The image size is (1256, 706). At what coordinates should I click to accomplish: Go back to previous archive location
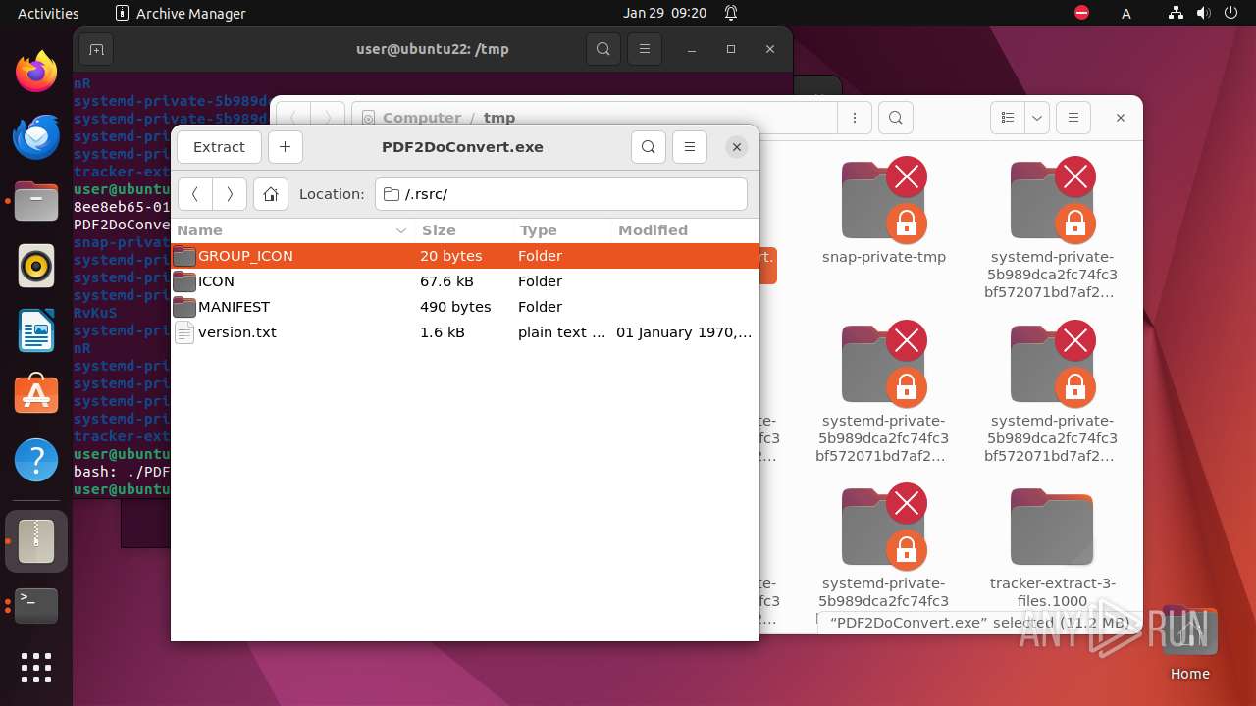[195, 194]
